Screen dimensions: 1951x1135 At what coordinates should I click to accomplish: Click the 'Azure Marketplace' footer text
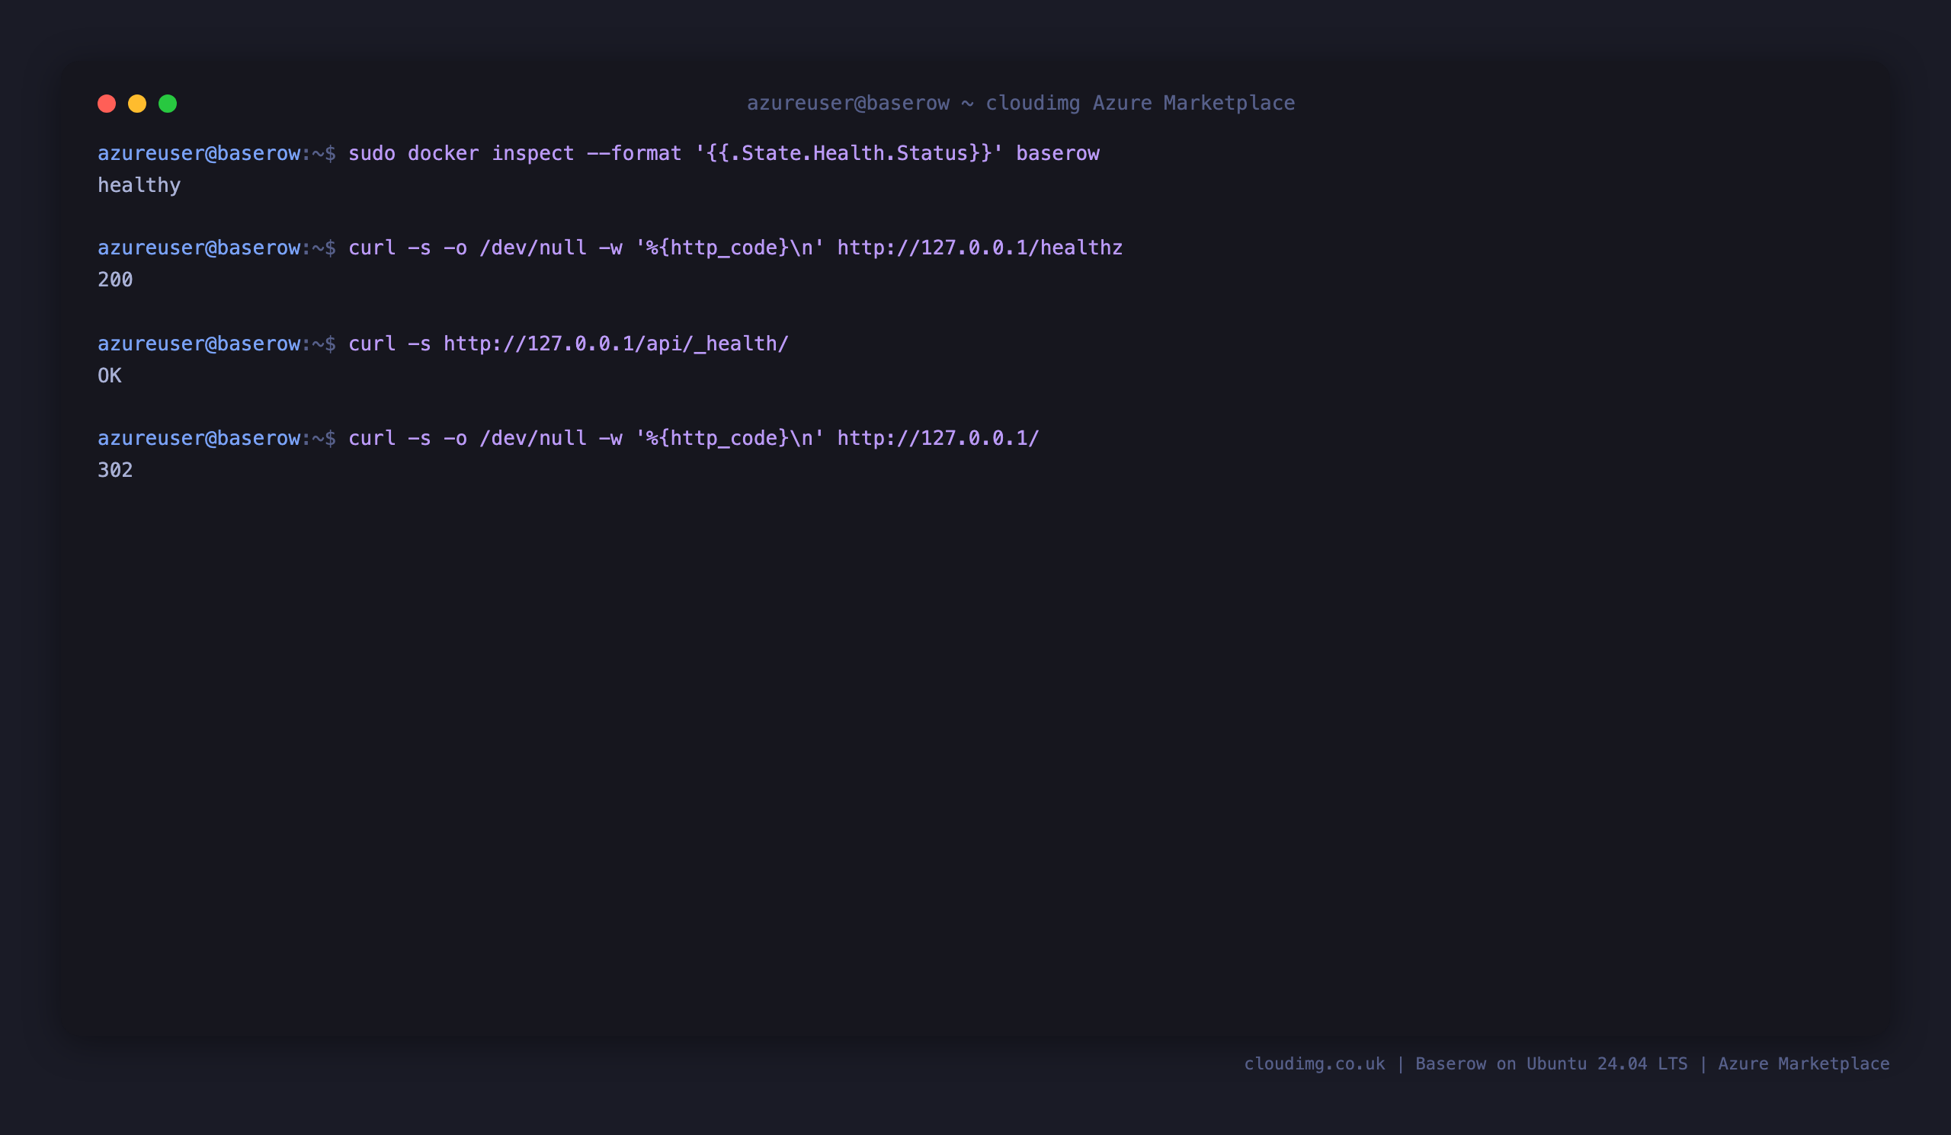[x=1804, y=1064]
